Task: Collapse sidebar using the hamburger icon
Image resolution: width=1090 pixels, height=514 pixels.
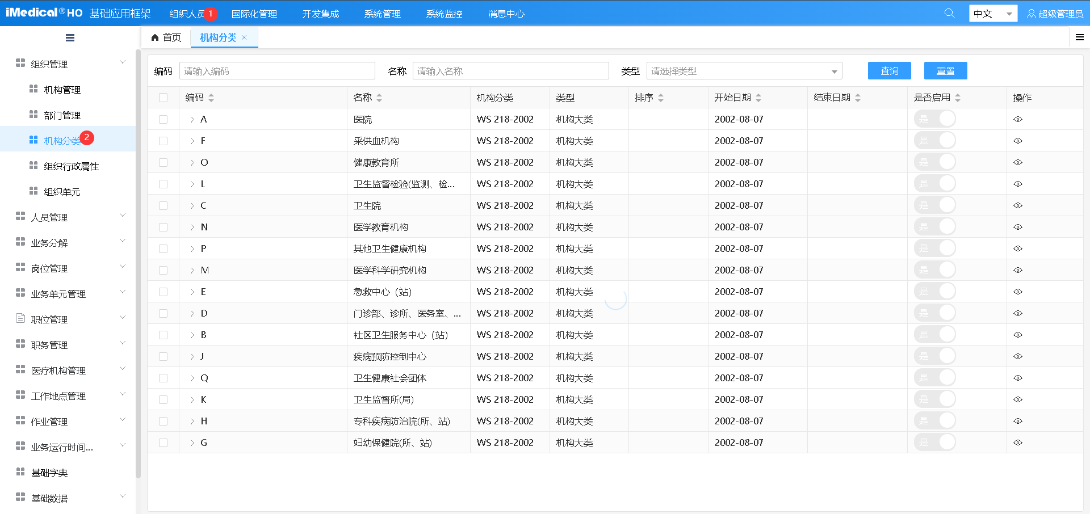Action: coord(70,38)
